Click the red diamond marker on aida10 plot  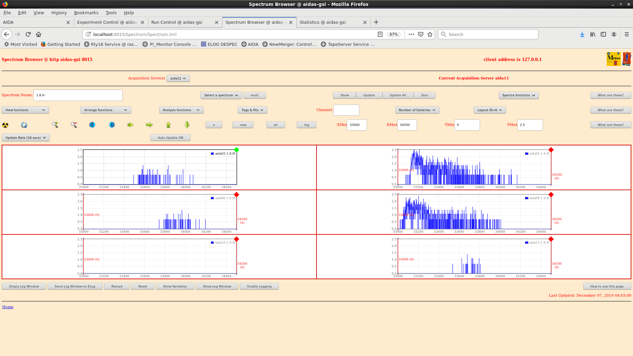coord(236,239)
